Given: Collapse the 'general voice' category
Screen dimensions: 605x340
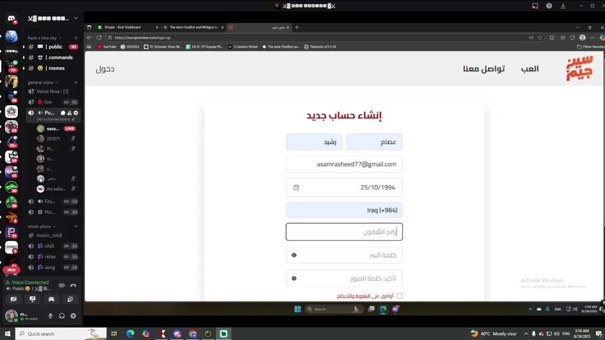Looking at the screenshot, I should (43, 82).
